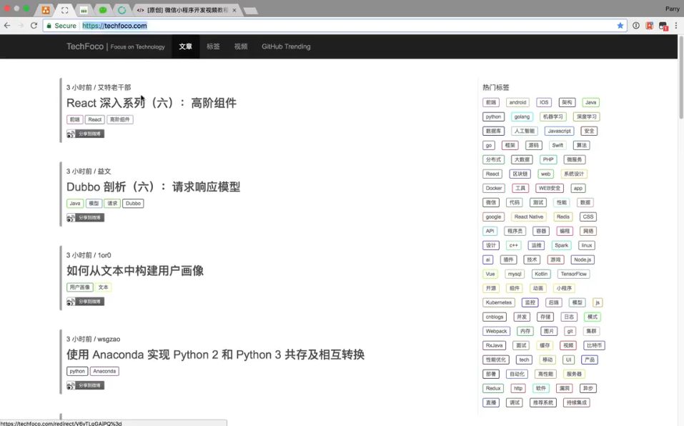Select the React Native tag in 热门标签

tap(529, 217)
